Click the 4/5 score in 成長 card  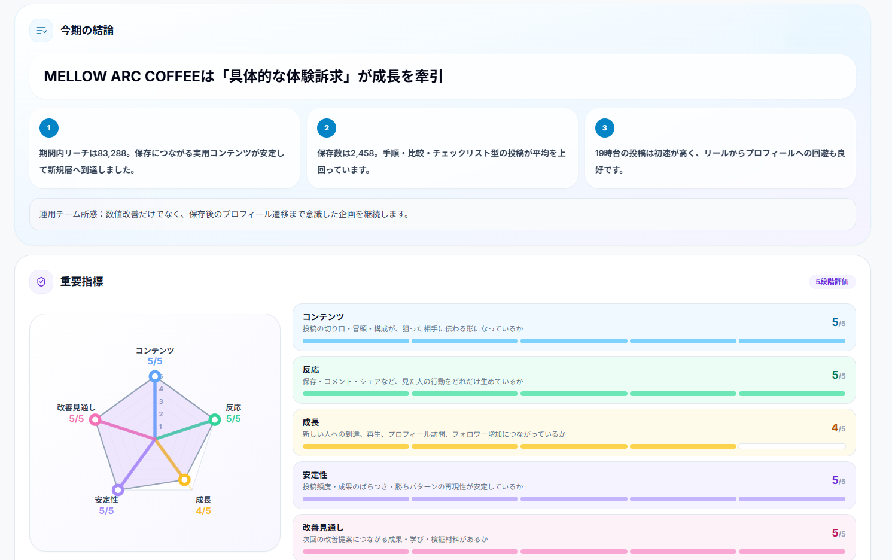click(x=838, y=428)
